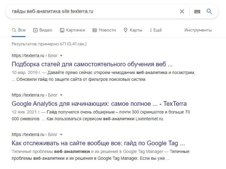Click the Видео tab play icon
226x169 pixels.
pos(35,30)
